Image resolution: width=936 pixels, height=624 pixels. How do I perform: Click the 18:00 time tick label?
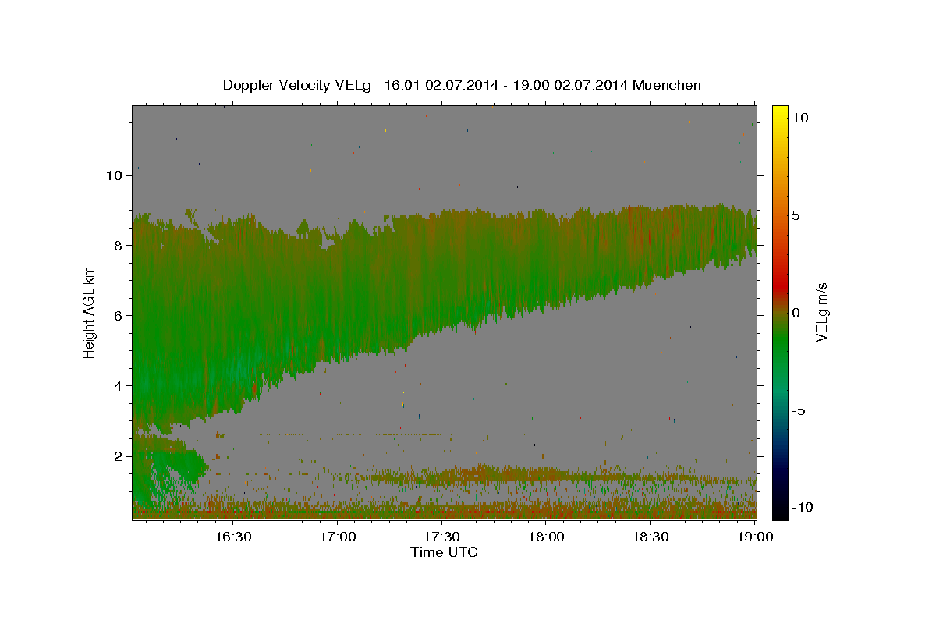click(547, 537)
